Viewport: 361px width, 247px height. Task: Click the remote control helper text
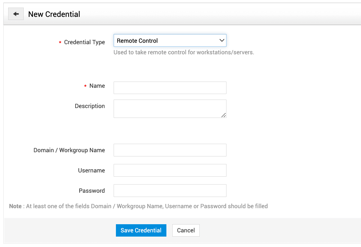pyautogui.click(x=184, y=52)
